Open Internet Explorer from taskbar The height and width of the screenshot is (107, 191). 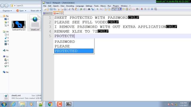click(13, 104)
